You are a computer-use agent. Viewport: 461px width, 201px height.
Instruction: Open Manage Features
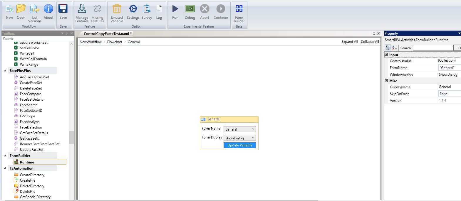82,9
